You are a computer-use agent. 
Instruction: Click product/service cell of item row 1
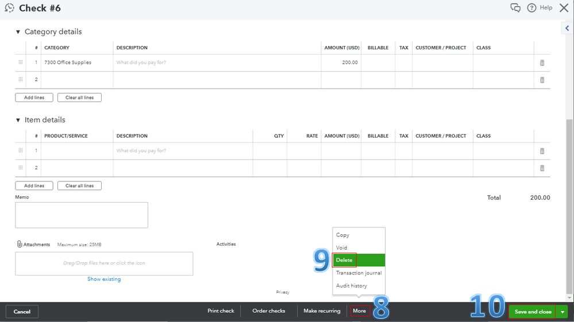pos(77,150)
